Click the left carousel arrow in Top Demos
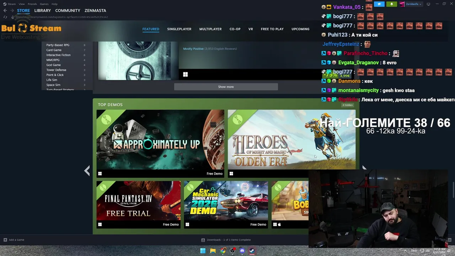455x256 pixels. 87,171
